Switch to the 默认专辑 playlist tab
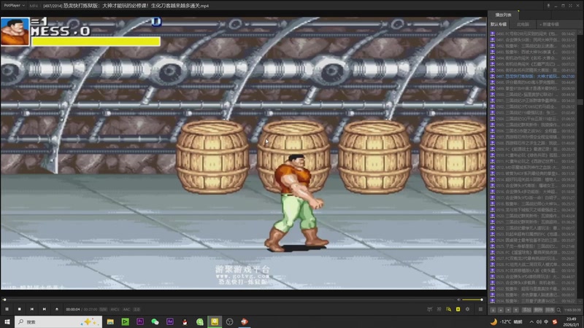Image resolution: width=584 pixels, height=328 pixels. tap(499, 24)
